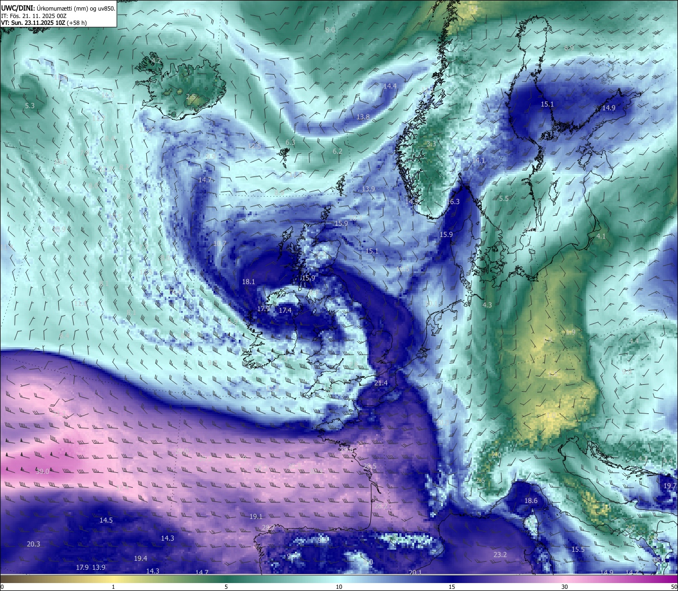Click the 18.1 value label
The image size is (678, 591).
(248, 282)
